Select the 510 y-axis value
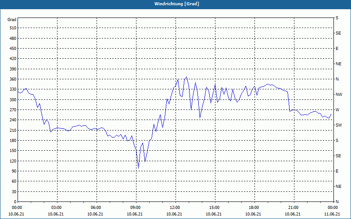 tap(13, 28)
